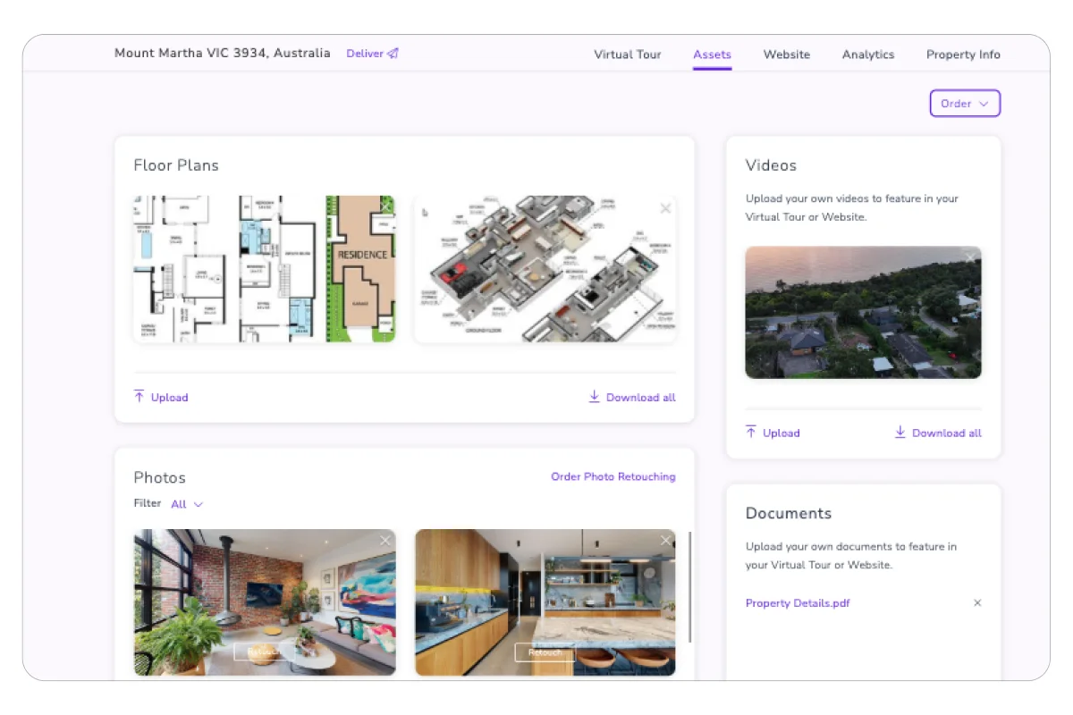Click the address 'Mount Martha VIC 3934, Australia'
The image size is (1073, 715).
223,54
